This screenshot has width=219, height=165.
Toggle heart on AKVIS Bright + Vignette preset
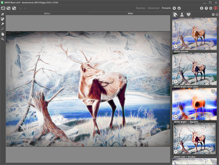[x=213, y=92]
